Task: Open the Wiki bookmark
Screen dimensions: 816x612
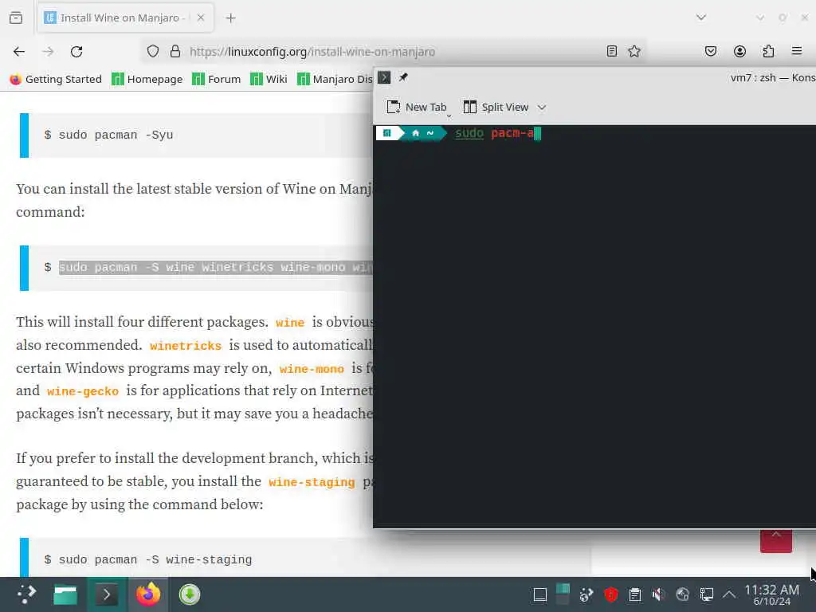Action: pyautogui.click(x=269, y=79)
